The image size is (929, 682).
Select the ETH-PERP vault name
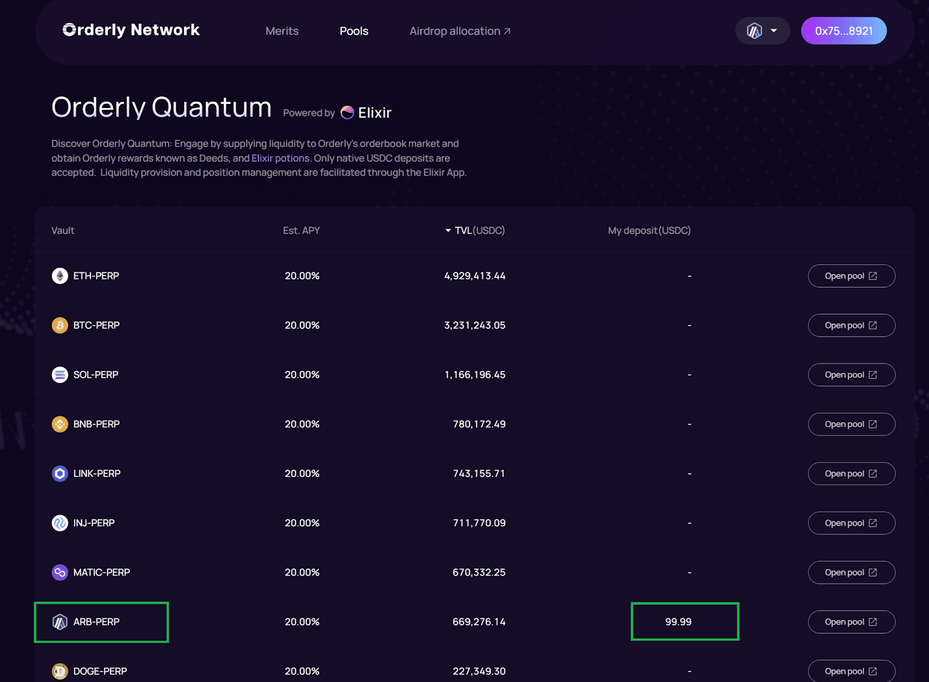[x=96, y=276]
